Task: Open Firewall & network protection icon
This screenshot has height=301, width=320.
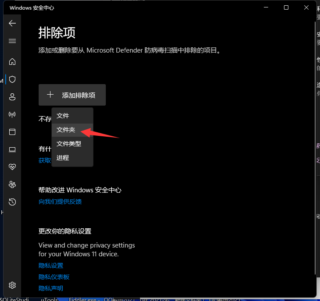Action: point(12,114)
